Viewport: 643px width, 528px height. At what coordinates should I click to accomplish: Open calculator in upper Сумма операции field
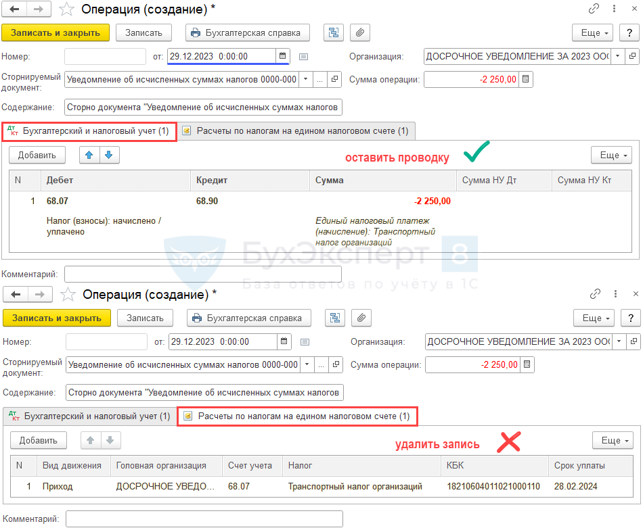[x=526, y=80]
